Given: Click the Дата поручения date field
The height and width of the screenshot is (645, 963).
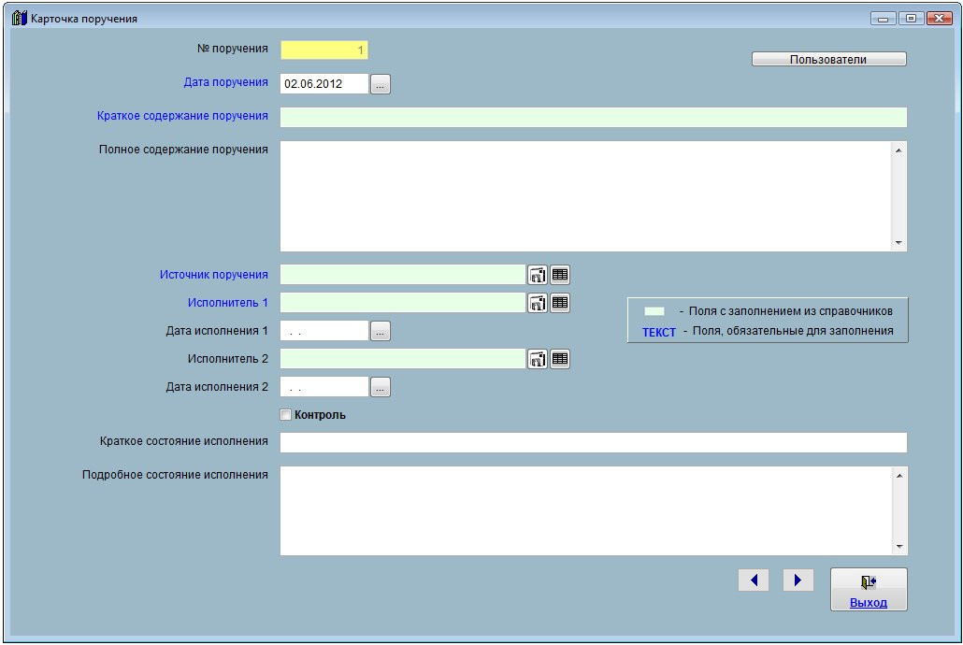Looking at the screenshot, I should (x=324, y=84).
